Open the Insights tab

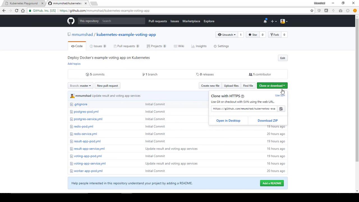click(x=199, y=46)
